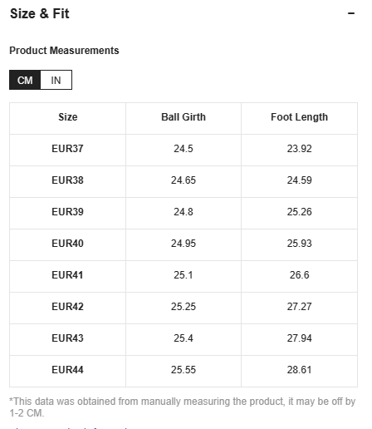Click EUR37 ball girth value 24.5
372x429 pixels.
[x=184, y=149]
